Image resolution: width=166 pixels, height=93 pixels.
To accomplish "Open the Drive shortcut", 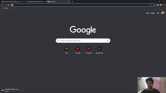I will click(67, 50).
